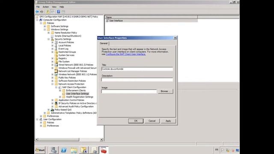Image resolution: width=274 pixels, height=154 pixels.
Task: Expand the Name Resolution Policy node
Action: 48,33
